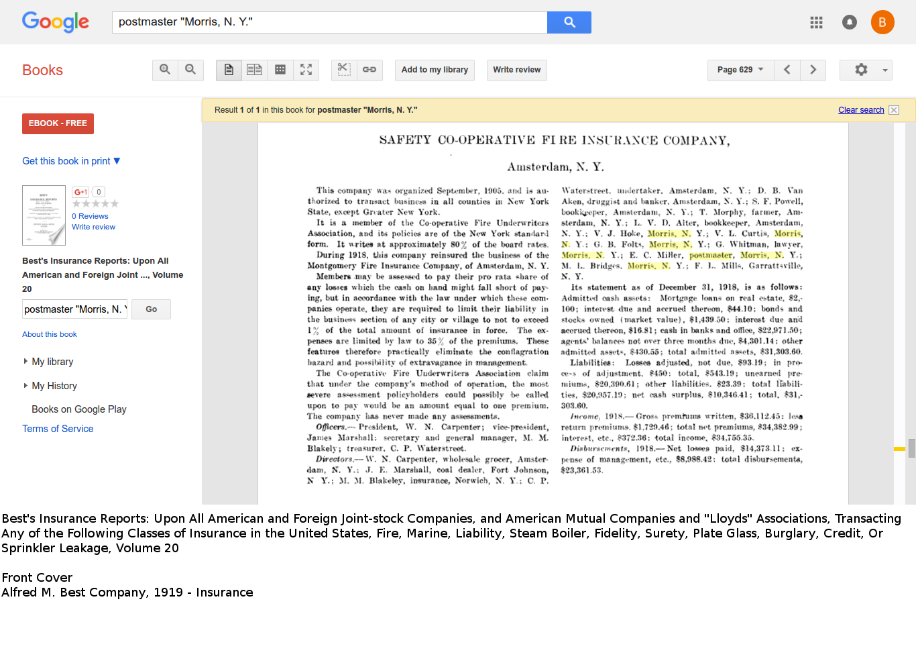Screen dimensions: 916x671
Task: Click highlighted word postmaster on the page
Action: pyautogui.click(x=711, y=255)
